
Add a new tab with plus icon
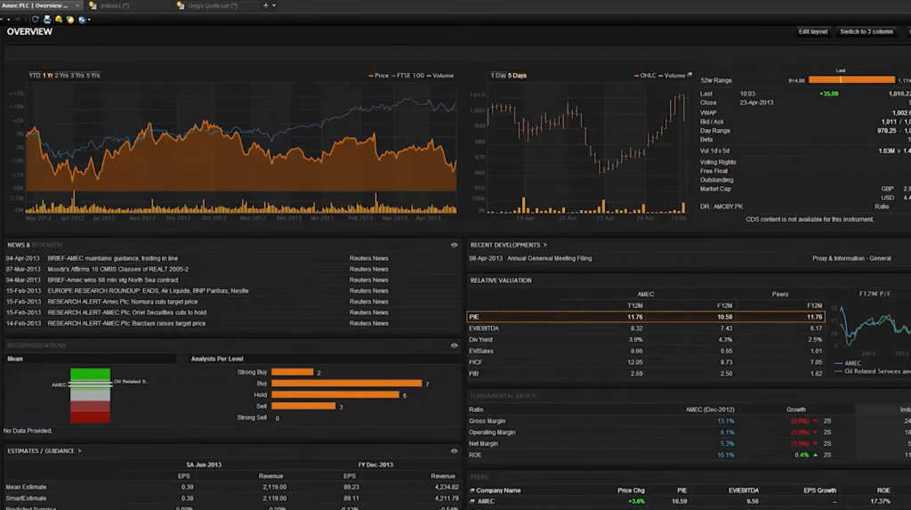(265, 5)
